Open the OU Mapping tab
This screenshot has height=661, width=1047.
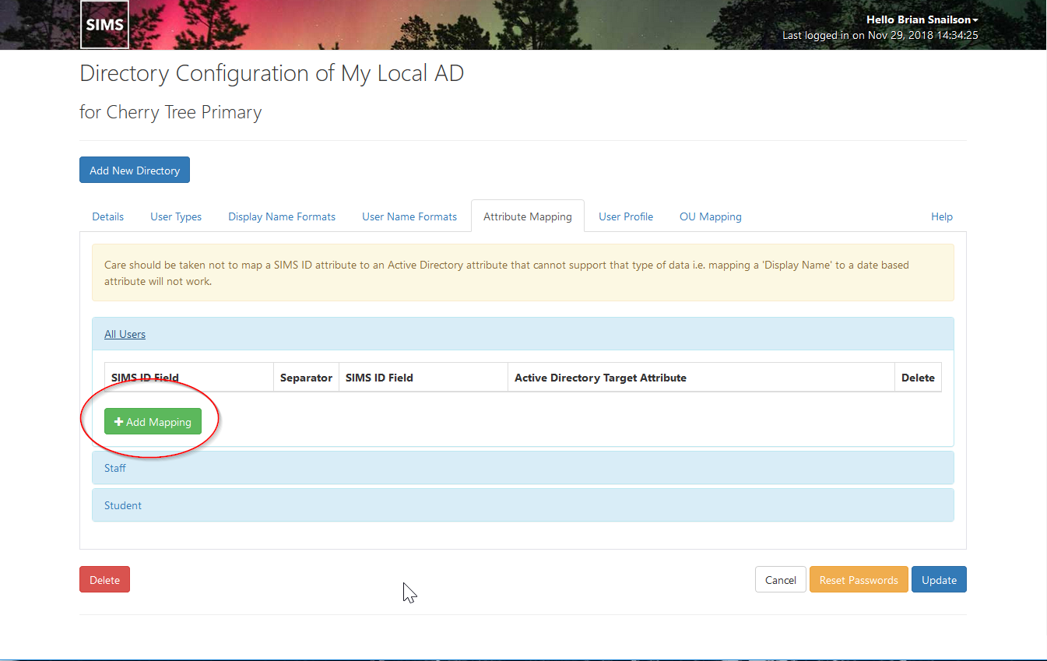pyautogui.click(x=711, y=216)
